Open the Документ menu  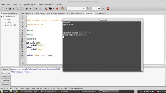click(x=26, y=5)
